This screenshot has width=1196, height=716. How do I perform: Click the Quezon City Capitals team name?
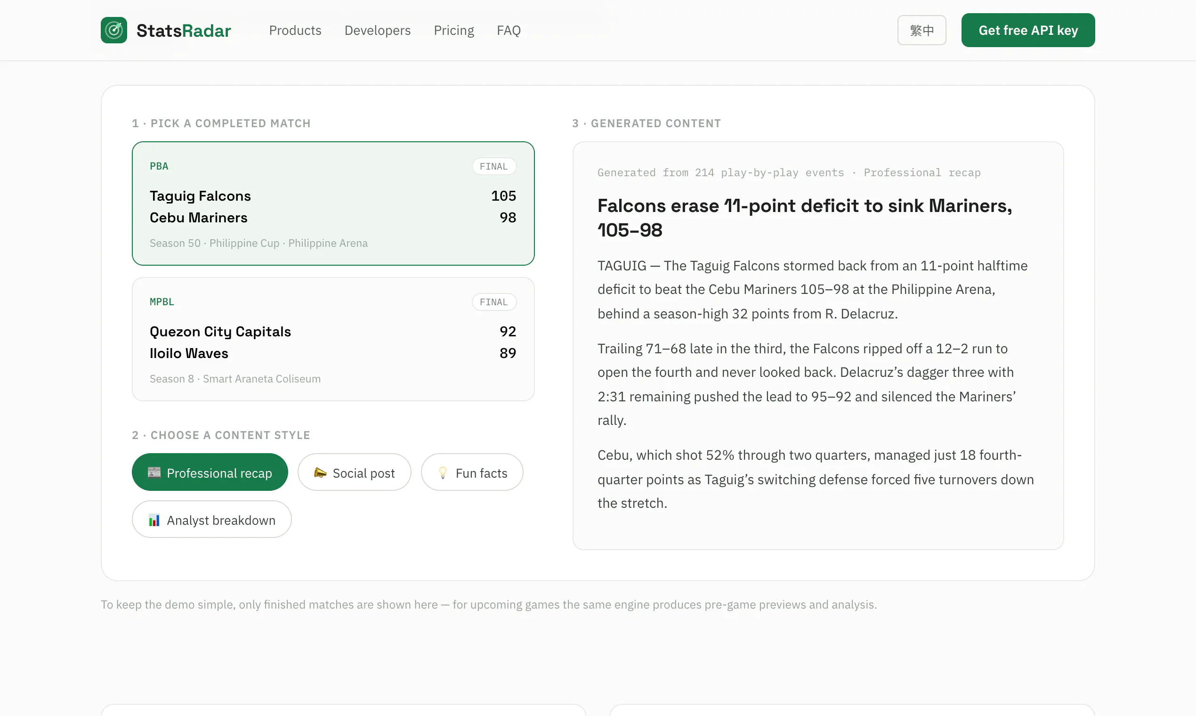(220, 332)
